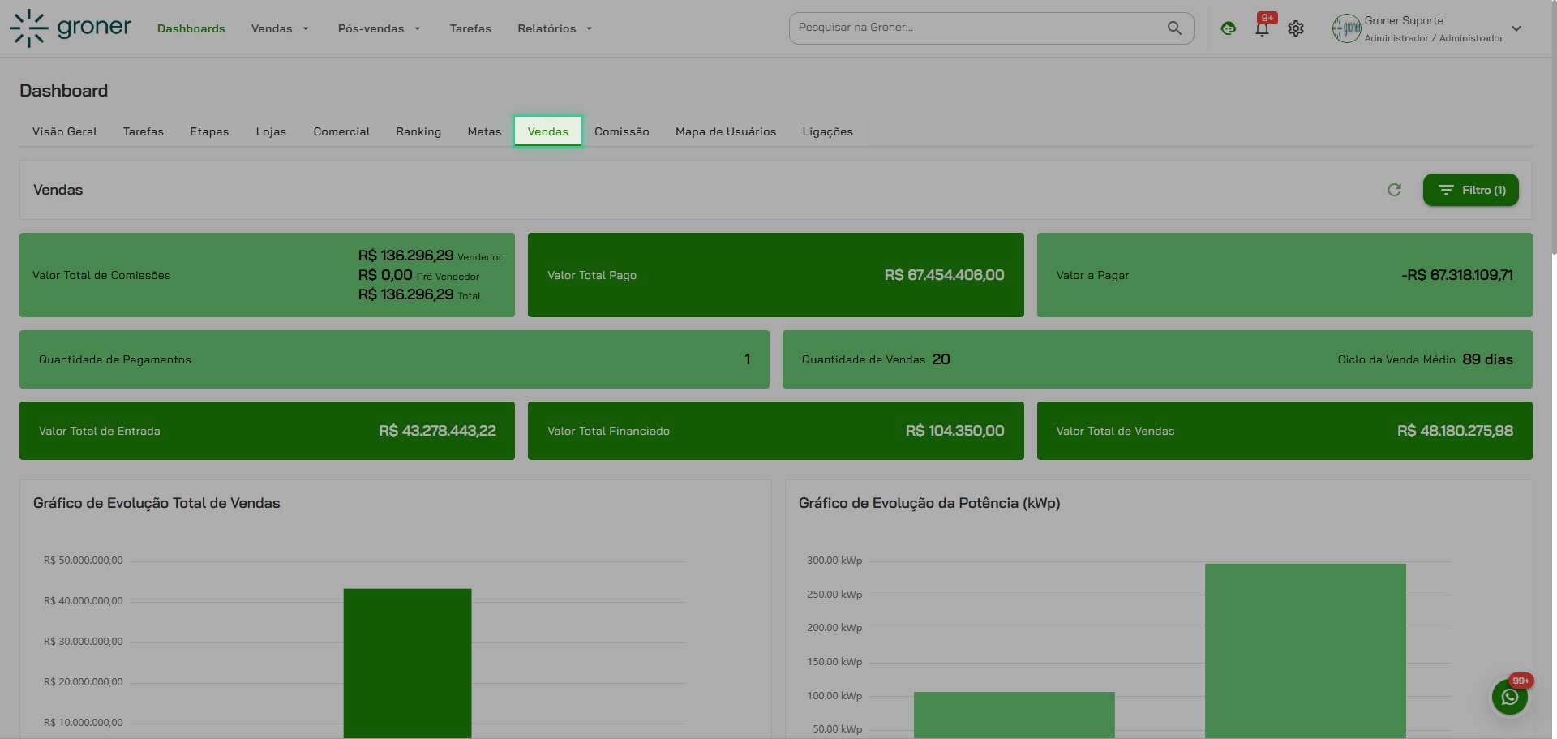
Task: Switch to the Tarefas dashboard tab
Action: pyautogui.click(x=144, y=131)
